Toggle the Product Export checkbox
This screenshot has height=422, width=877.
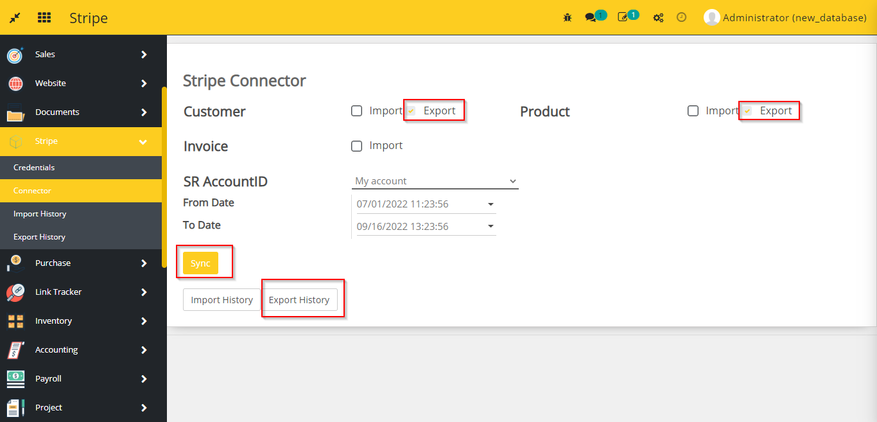[x=747, y=111]
